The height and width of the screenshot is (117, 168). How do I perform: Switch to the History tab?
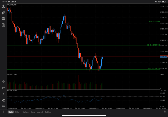(x=18, y=112)
